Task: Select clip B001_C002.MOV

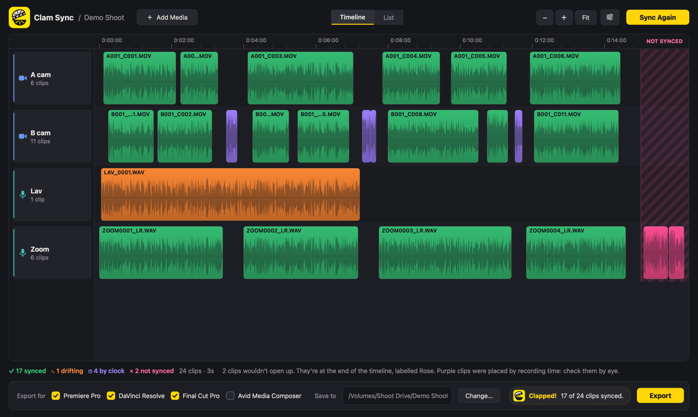Action: tap(185, 136)
